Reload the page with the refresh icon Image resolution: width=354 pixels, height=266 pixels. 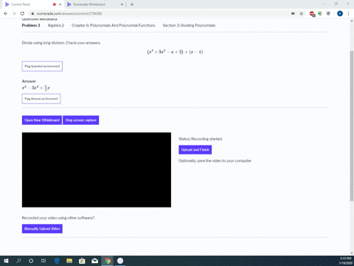click(x=22, y=13)
